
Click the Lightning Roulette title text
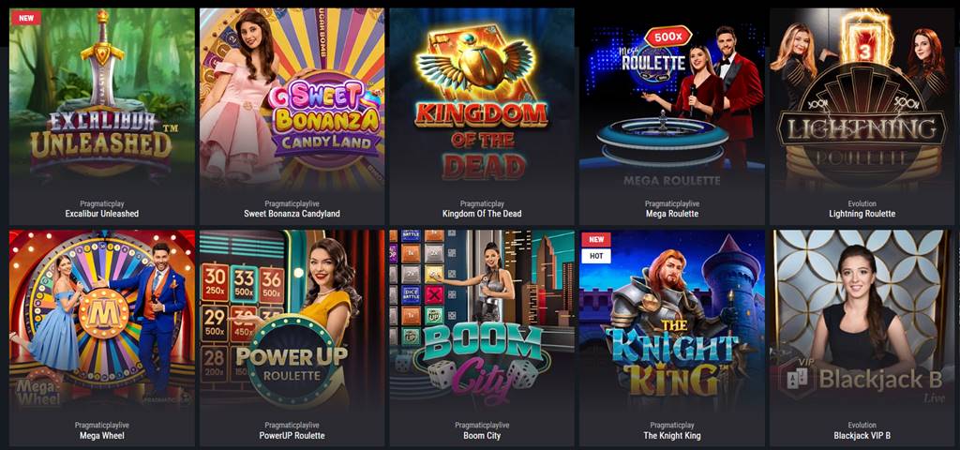click(x=862, y=214)
